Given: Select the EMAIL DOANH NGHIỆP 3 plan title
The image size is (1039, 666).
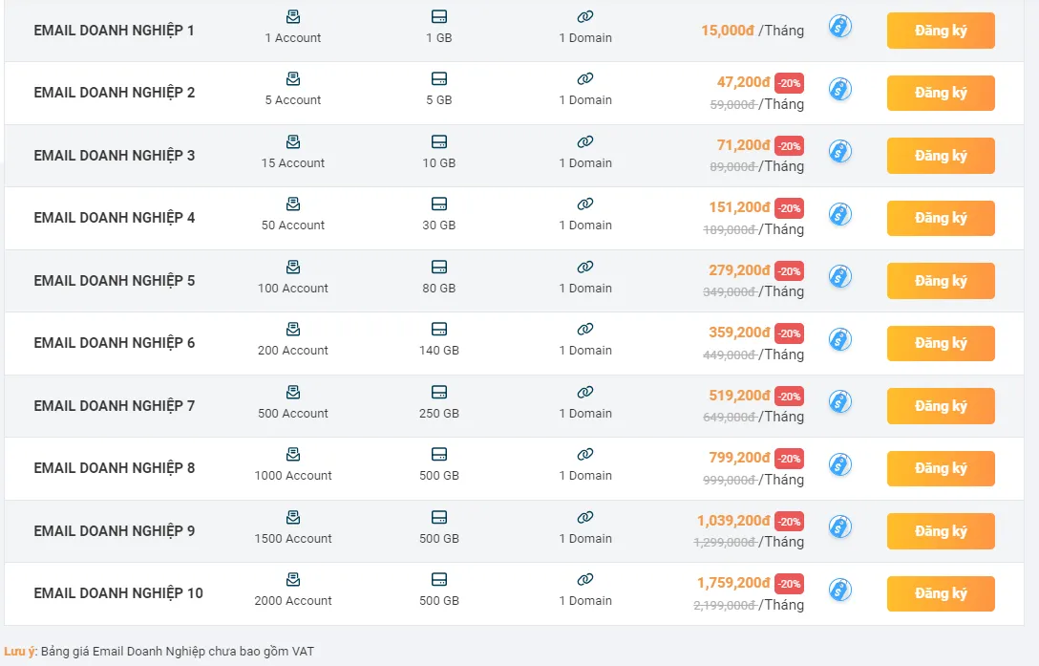Looking at the screenshot, I should [114, 155].
